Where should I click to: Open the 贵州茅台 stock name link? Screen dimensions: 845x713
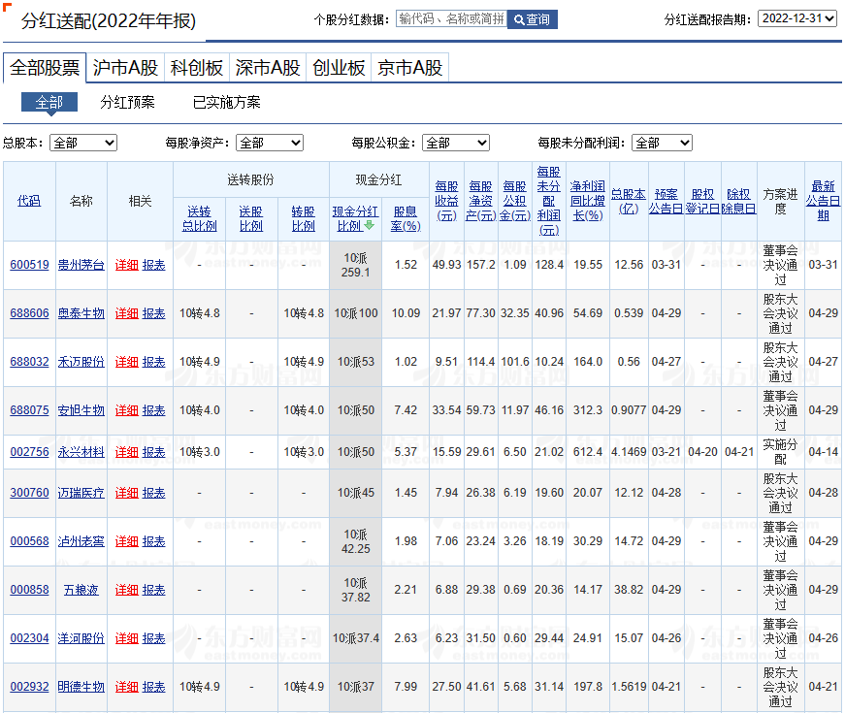pyautogui.click(x=81, y=265)
